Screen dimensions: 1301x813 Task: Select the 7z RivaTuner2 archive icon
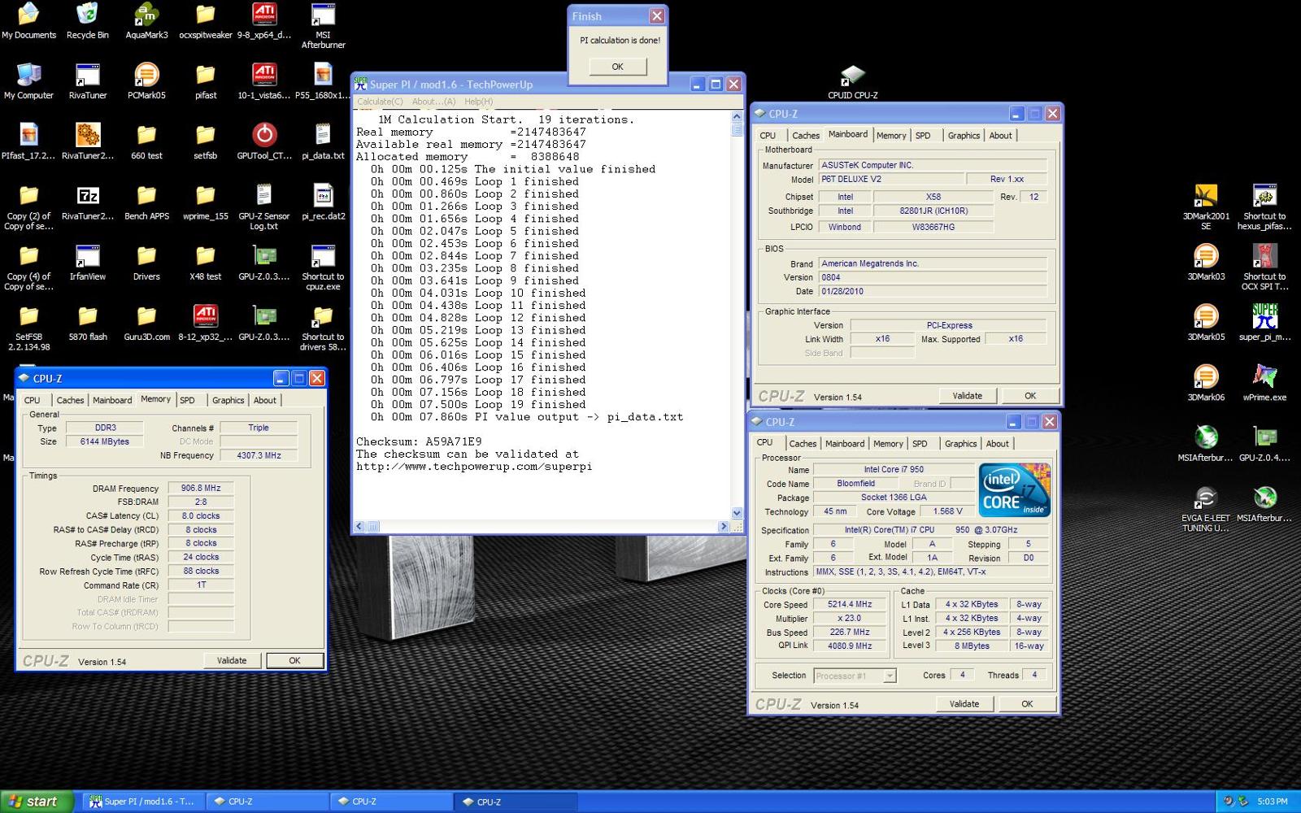[88, 202]
